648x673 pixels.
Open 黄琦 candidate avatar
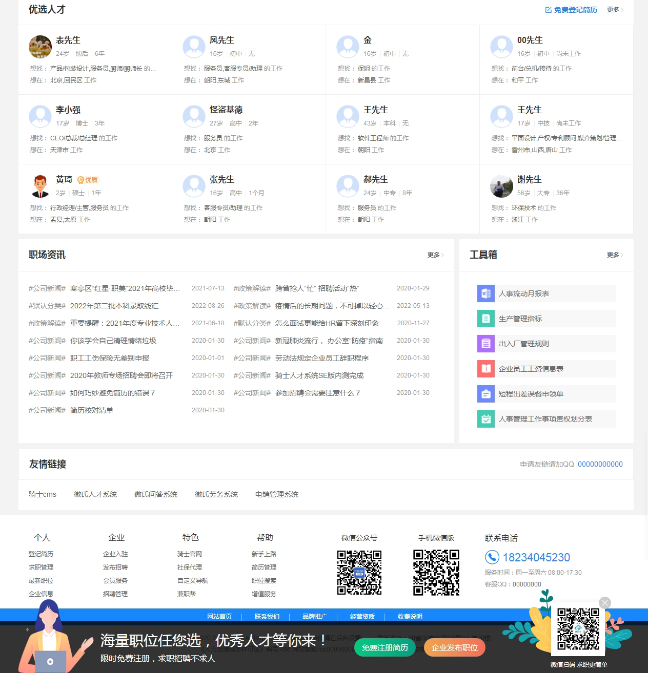(x=40, y=186)
